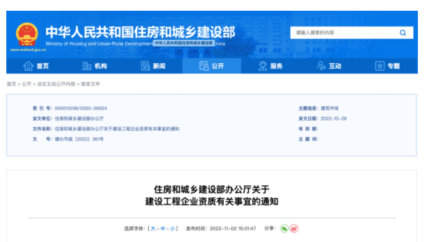Go to 公开 in the breadcrumb

coord(27,84)
